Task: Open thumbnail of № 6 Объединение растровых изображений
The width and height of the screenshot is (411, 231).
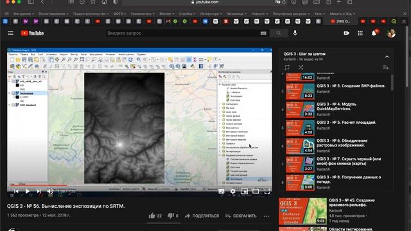Action: [x=300, y=146]
